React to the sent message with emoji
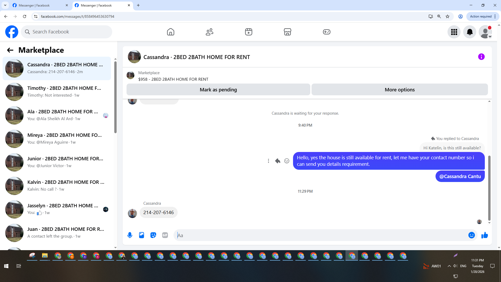 click(287, 161)
